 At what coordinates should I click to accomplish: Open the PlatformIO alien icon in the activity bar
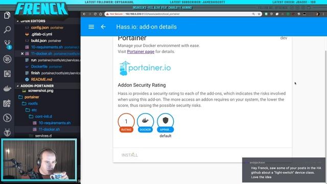(x=7, y=132)
